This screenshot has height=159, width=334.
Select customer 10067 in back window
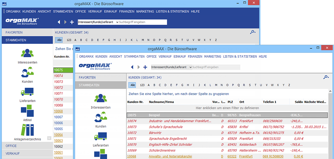pyautogui.click(x=58, y=117)
